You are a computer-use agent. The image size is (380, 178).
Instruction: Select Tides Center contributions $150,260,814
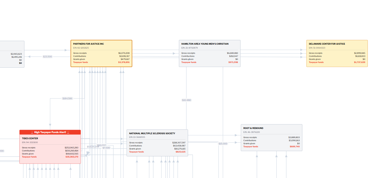tap(72, 151)
